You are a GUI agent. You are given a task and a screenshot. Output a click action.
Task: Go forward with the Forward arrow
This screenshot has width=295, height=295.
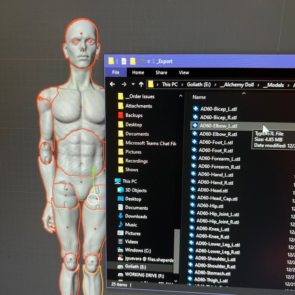coord(124,84)
